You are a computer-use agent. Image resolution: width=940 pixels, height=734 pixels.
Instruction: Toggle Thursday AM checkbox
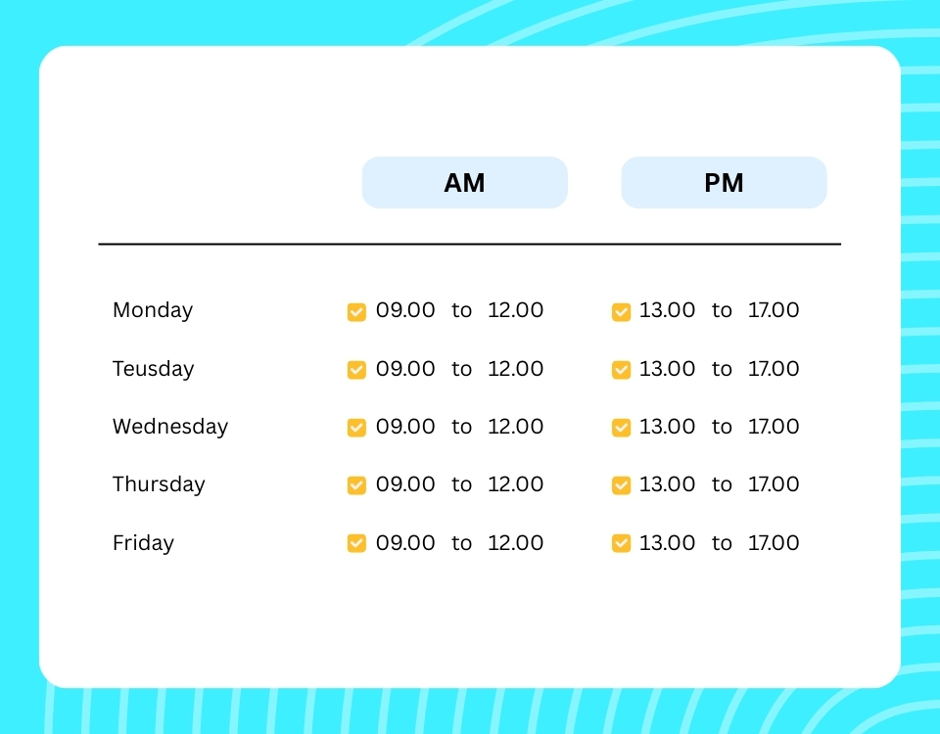pos(356,485)
